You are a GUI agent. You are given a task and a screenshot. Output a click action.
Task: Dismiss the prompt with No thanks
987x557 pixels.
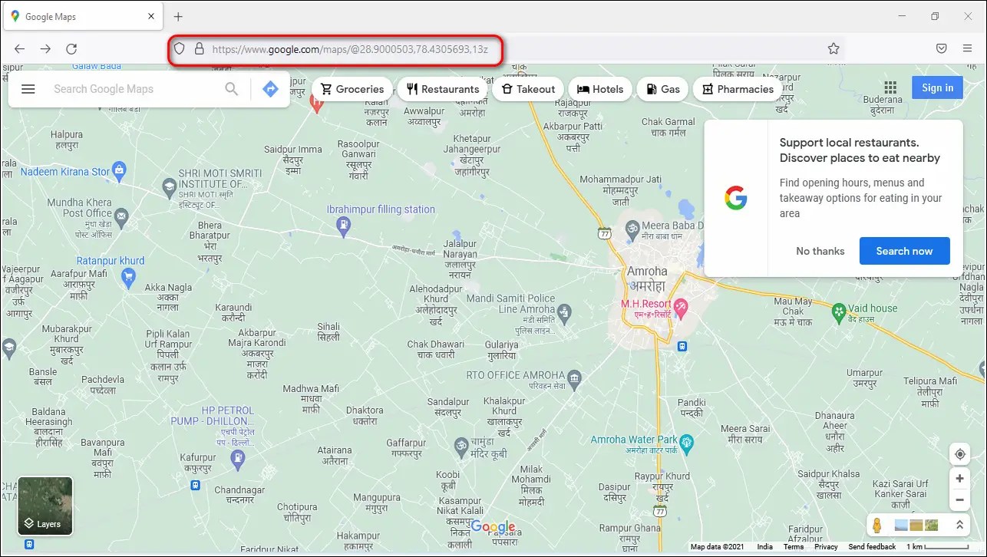coord(820,251)
